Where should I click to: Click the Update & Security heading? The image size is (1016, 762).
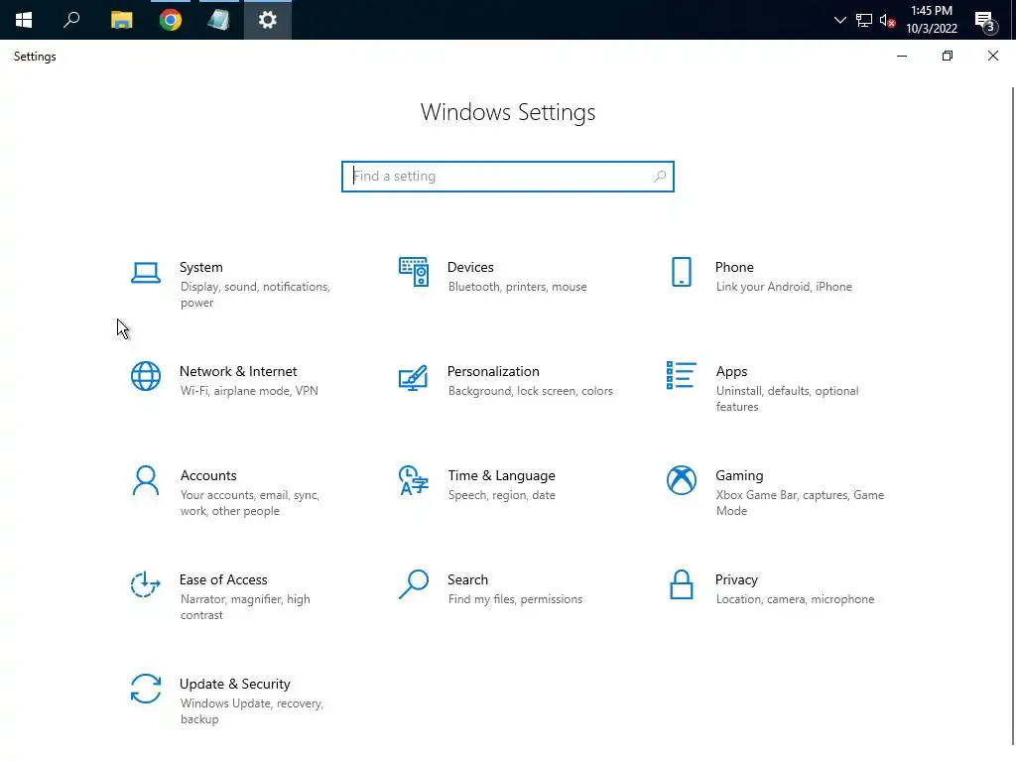coord(234,685)
